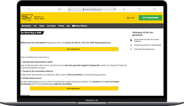Image resolution: width=184 pixels, height=106 pixels.
Task: Click '1. Gestalte dein Spielerlebnis selbst' text
Action: pyautogui.click(x=37, y=62)
